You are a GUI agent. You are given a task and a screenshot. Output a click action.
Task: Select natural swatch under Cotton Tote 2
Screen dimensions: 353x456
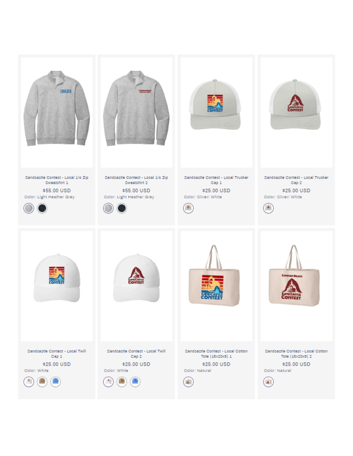pos(268,382)
